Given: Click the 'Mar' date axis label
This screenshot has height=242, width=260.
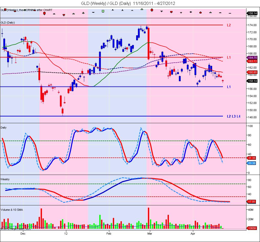Looking at the screenshot, I should pyautogui.click(x=150, y=234).
